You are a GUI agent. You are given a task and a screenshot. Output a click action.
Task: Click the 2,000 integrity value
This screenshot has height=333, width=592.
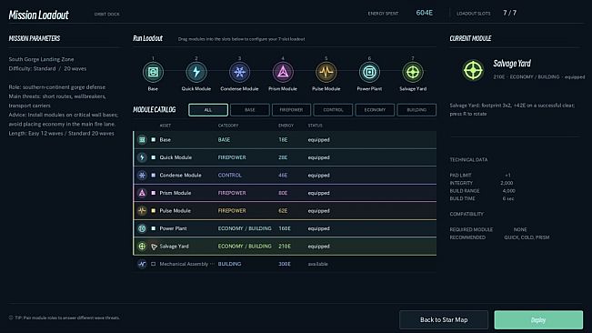507,183
